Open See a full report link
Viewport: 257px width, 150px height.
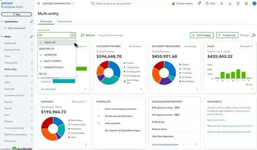click(48, 89)
